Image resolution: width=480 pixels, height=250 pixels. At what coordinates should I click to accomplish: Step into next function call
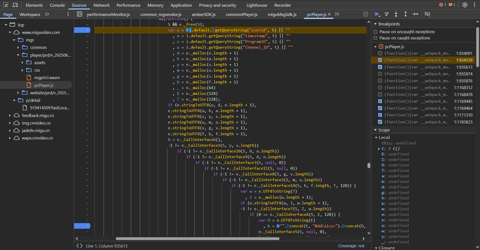click(x=396, y=14)
